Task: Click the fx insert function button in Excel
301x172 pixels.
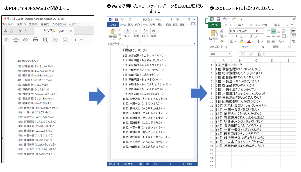Action: (x=259, y=54)
